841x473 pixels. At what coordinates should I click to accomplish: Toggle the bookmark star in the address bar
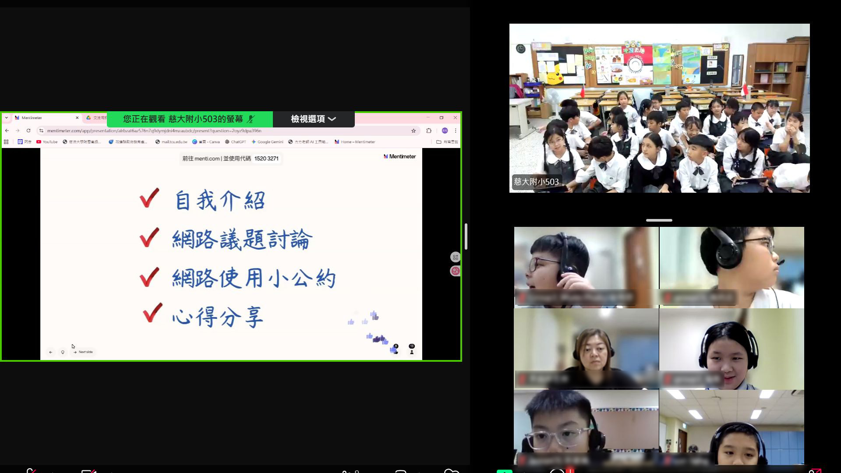413,131
